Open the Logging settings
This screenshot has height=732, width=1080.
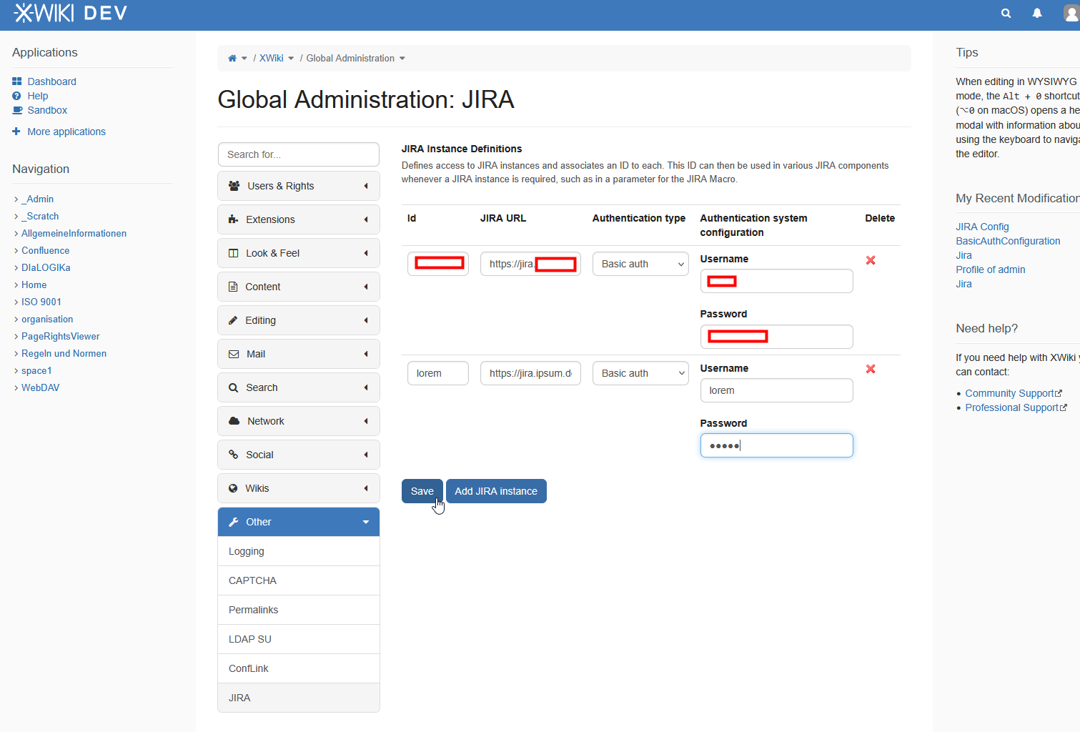point(299,551)
